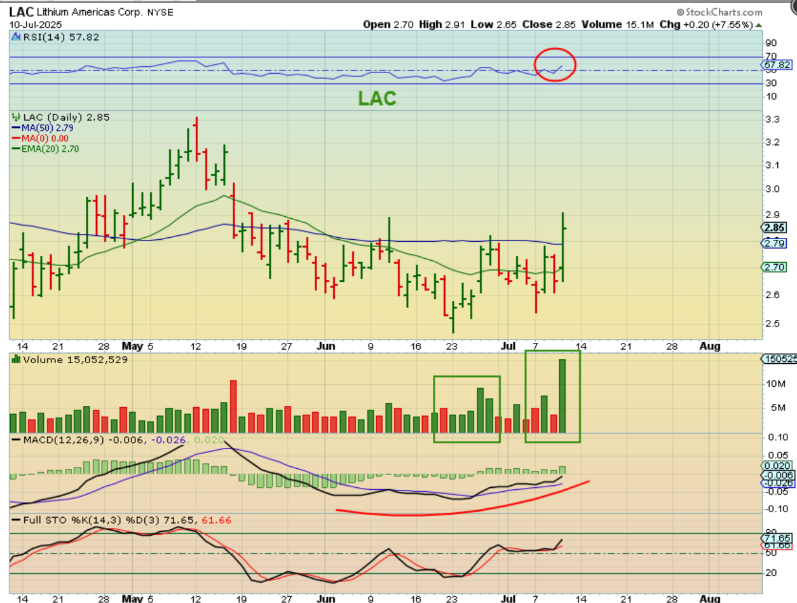Click the 5M volume axis label
Screen dimensions: 797x603
(773, 408)
